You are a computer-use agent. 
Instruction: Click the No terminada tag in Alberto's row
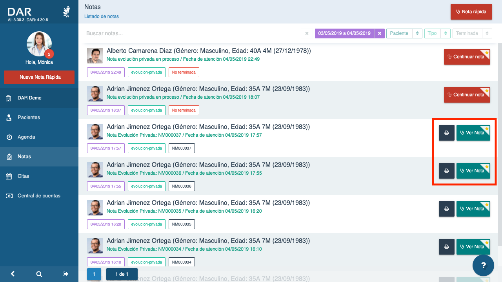coord(184,72)
